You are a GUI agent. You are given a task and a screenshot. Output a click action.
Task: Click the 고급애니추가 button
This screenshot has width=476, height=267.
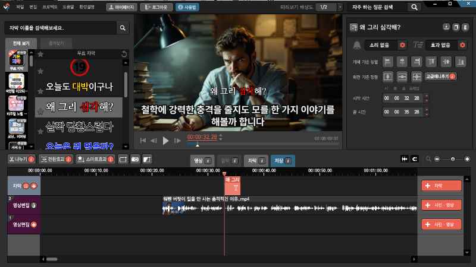(x=441, y=77)
